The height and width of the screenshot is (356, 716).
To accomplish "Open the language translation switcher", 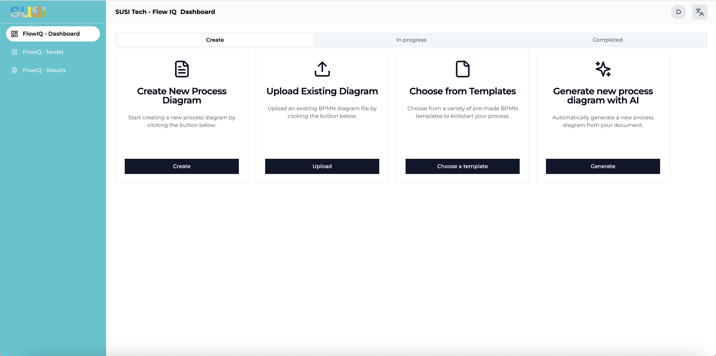I will tap(699, 12).
